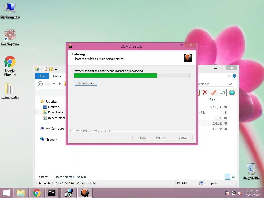Viewport: 264px width, 198px height.
Task: Switch to Large icons view in Explorer
Action: click(233, 177)
